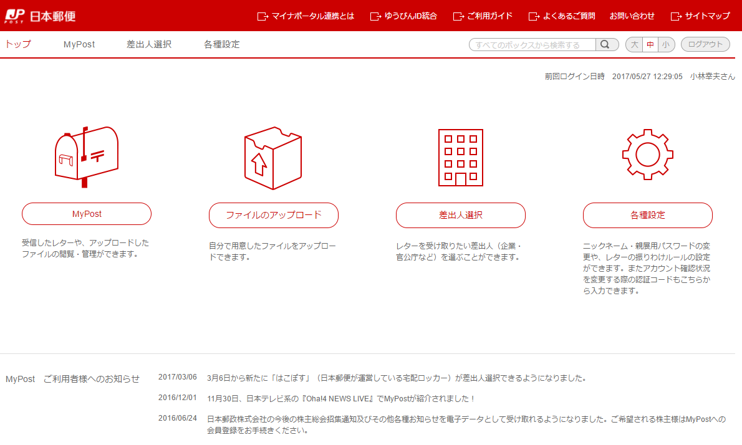Open the MyPost navigation tab
Viewport: 742px width, 445px height.
79,44
